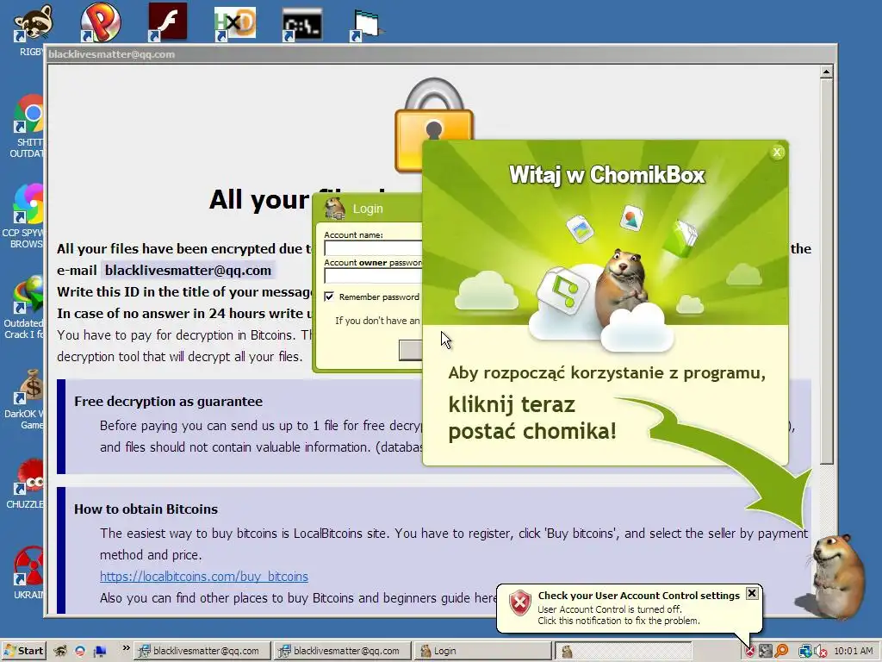This screenshot has width=882, height=662.
Task: Click the ransom window vertical scrollbar thumb
Action: 826,271
